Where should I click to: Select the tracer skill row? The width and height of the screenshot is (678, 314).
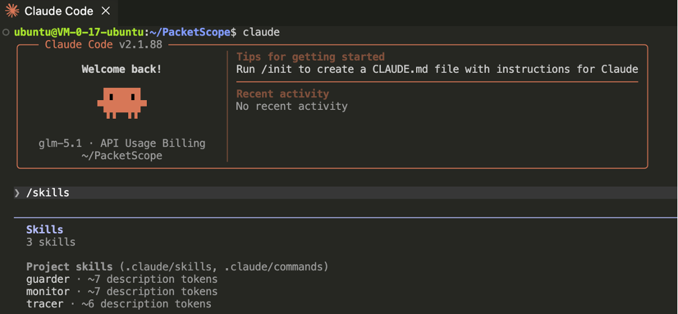point(119,304)
